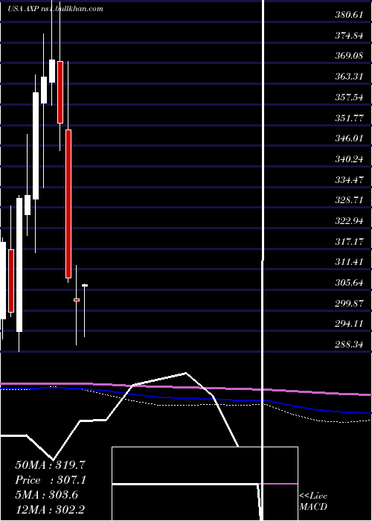Viewport: 372px width, 521px height.
Task: Click the tall red candle falling to 308
Action: pos(68,204)
